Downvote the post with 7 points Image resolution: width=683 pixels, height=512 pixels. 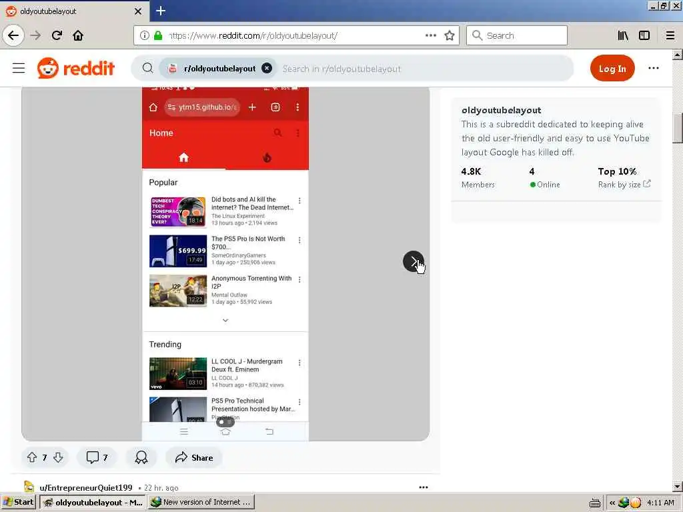[x=59, y=457]
